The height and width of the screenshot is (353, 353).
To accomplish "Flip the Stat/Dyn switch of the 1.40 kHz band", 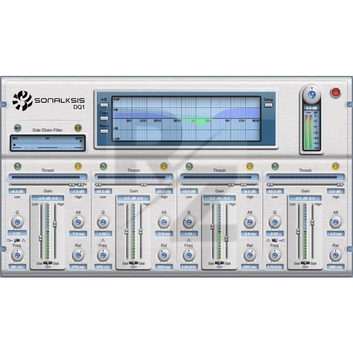I will coord(219,263).
